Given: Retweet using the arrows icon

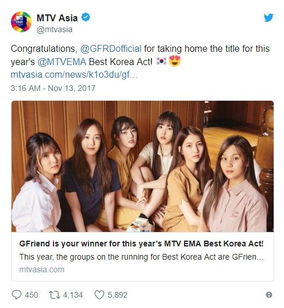Looking at the screenshot, I should tap(55, 295).
